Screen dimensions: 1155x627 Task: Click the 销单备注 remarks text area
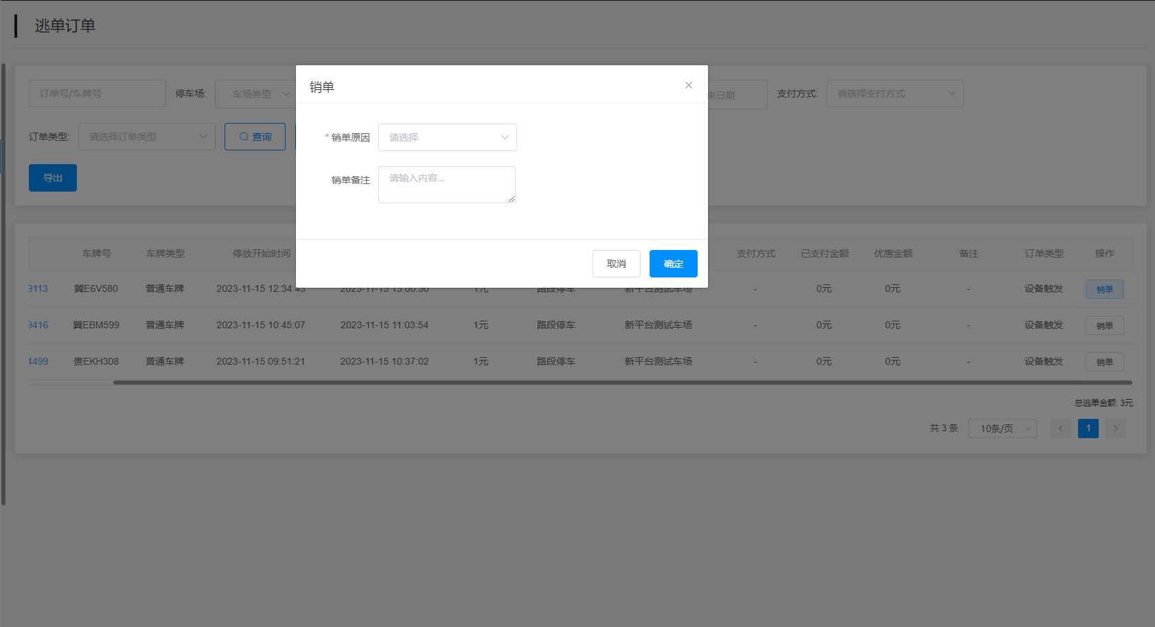446,185
